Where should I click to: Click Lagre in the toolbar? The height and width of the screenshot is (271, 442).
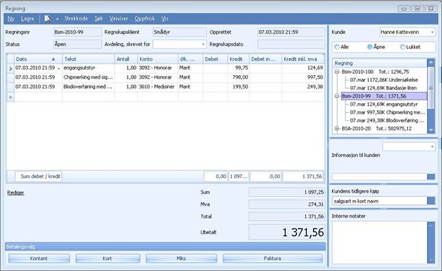[27, 18]
